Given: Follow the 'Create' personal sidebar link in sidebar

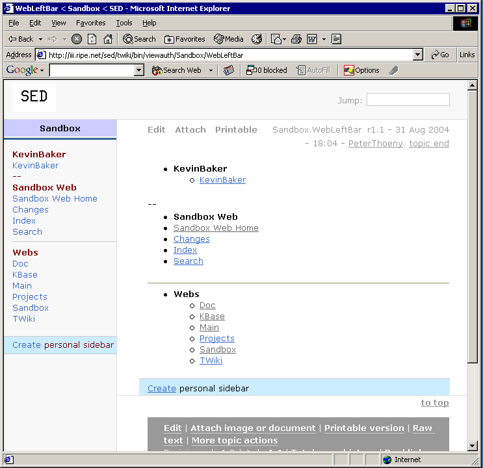Looking at the screenshot, I should click(27, 345).
